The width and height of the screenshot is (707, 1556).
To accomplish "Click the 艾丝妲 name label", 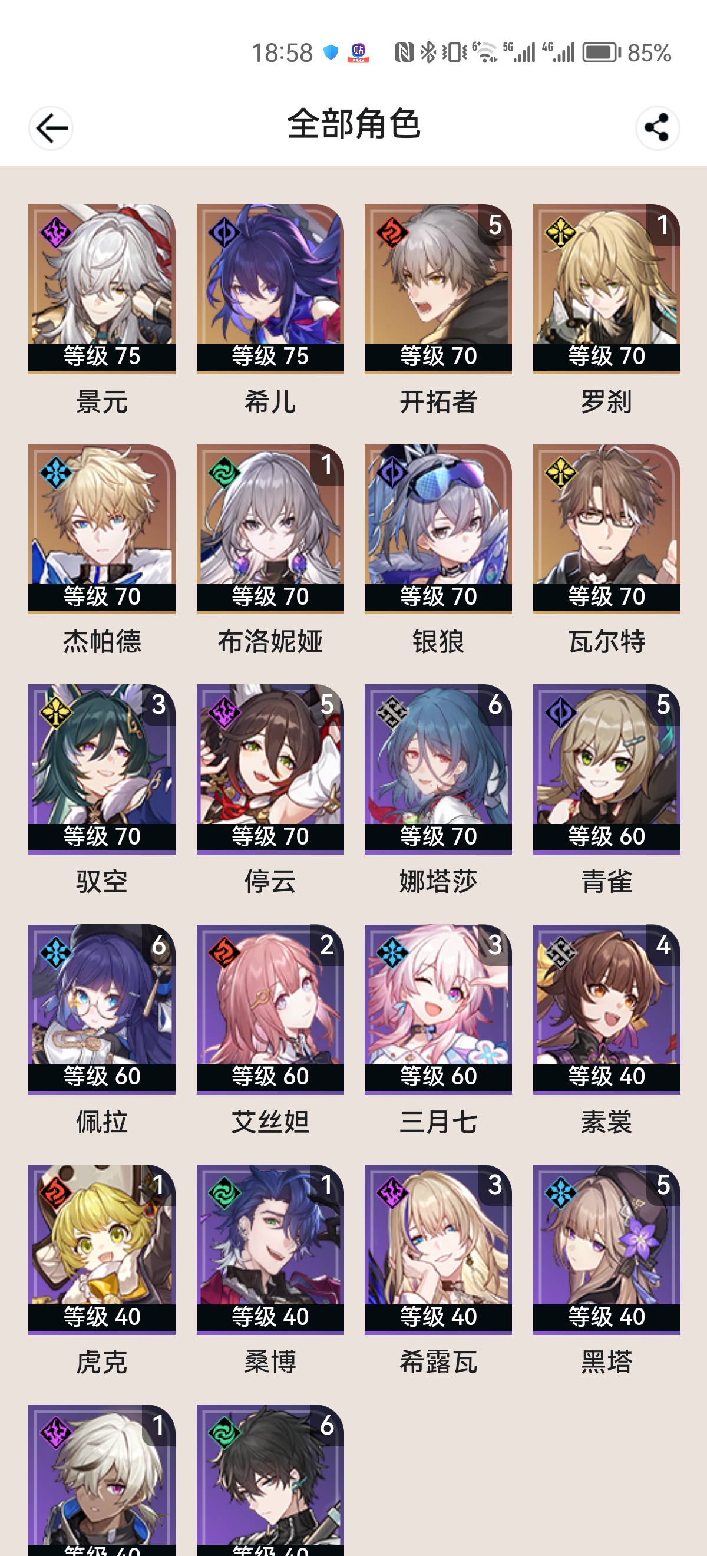I will coord(270,1122).
